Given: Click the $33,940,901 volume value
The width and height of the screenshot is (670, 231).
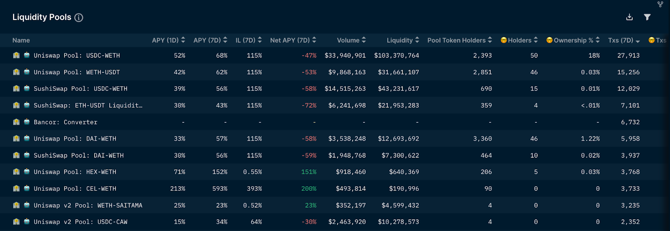Looking at the screenshot, I should [345, 55].
